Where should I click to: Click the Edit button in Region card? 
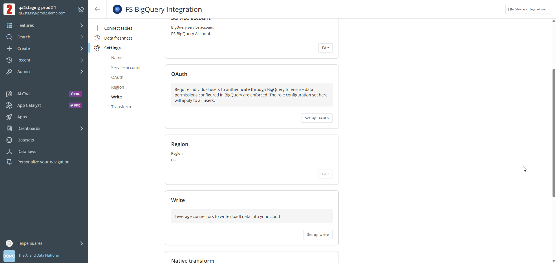point(325,174)
